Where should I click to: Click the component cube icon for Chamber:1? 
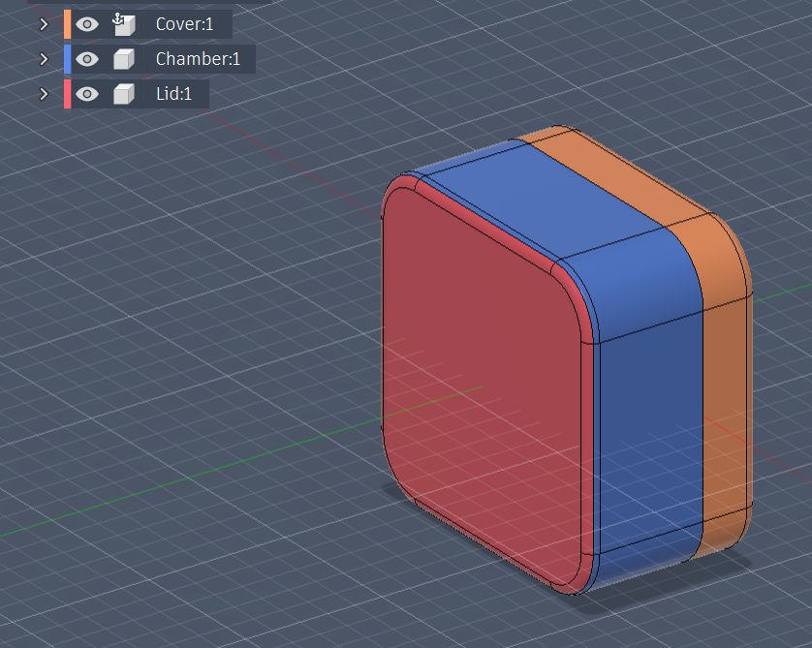124,59
